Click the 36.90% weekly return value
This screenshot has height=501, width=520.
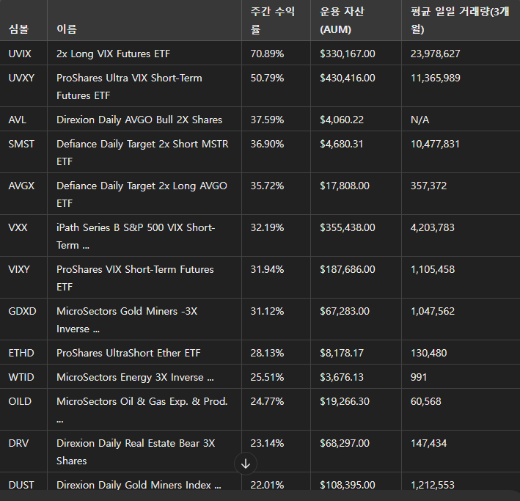[x=267, y=144]
